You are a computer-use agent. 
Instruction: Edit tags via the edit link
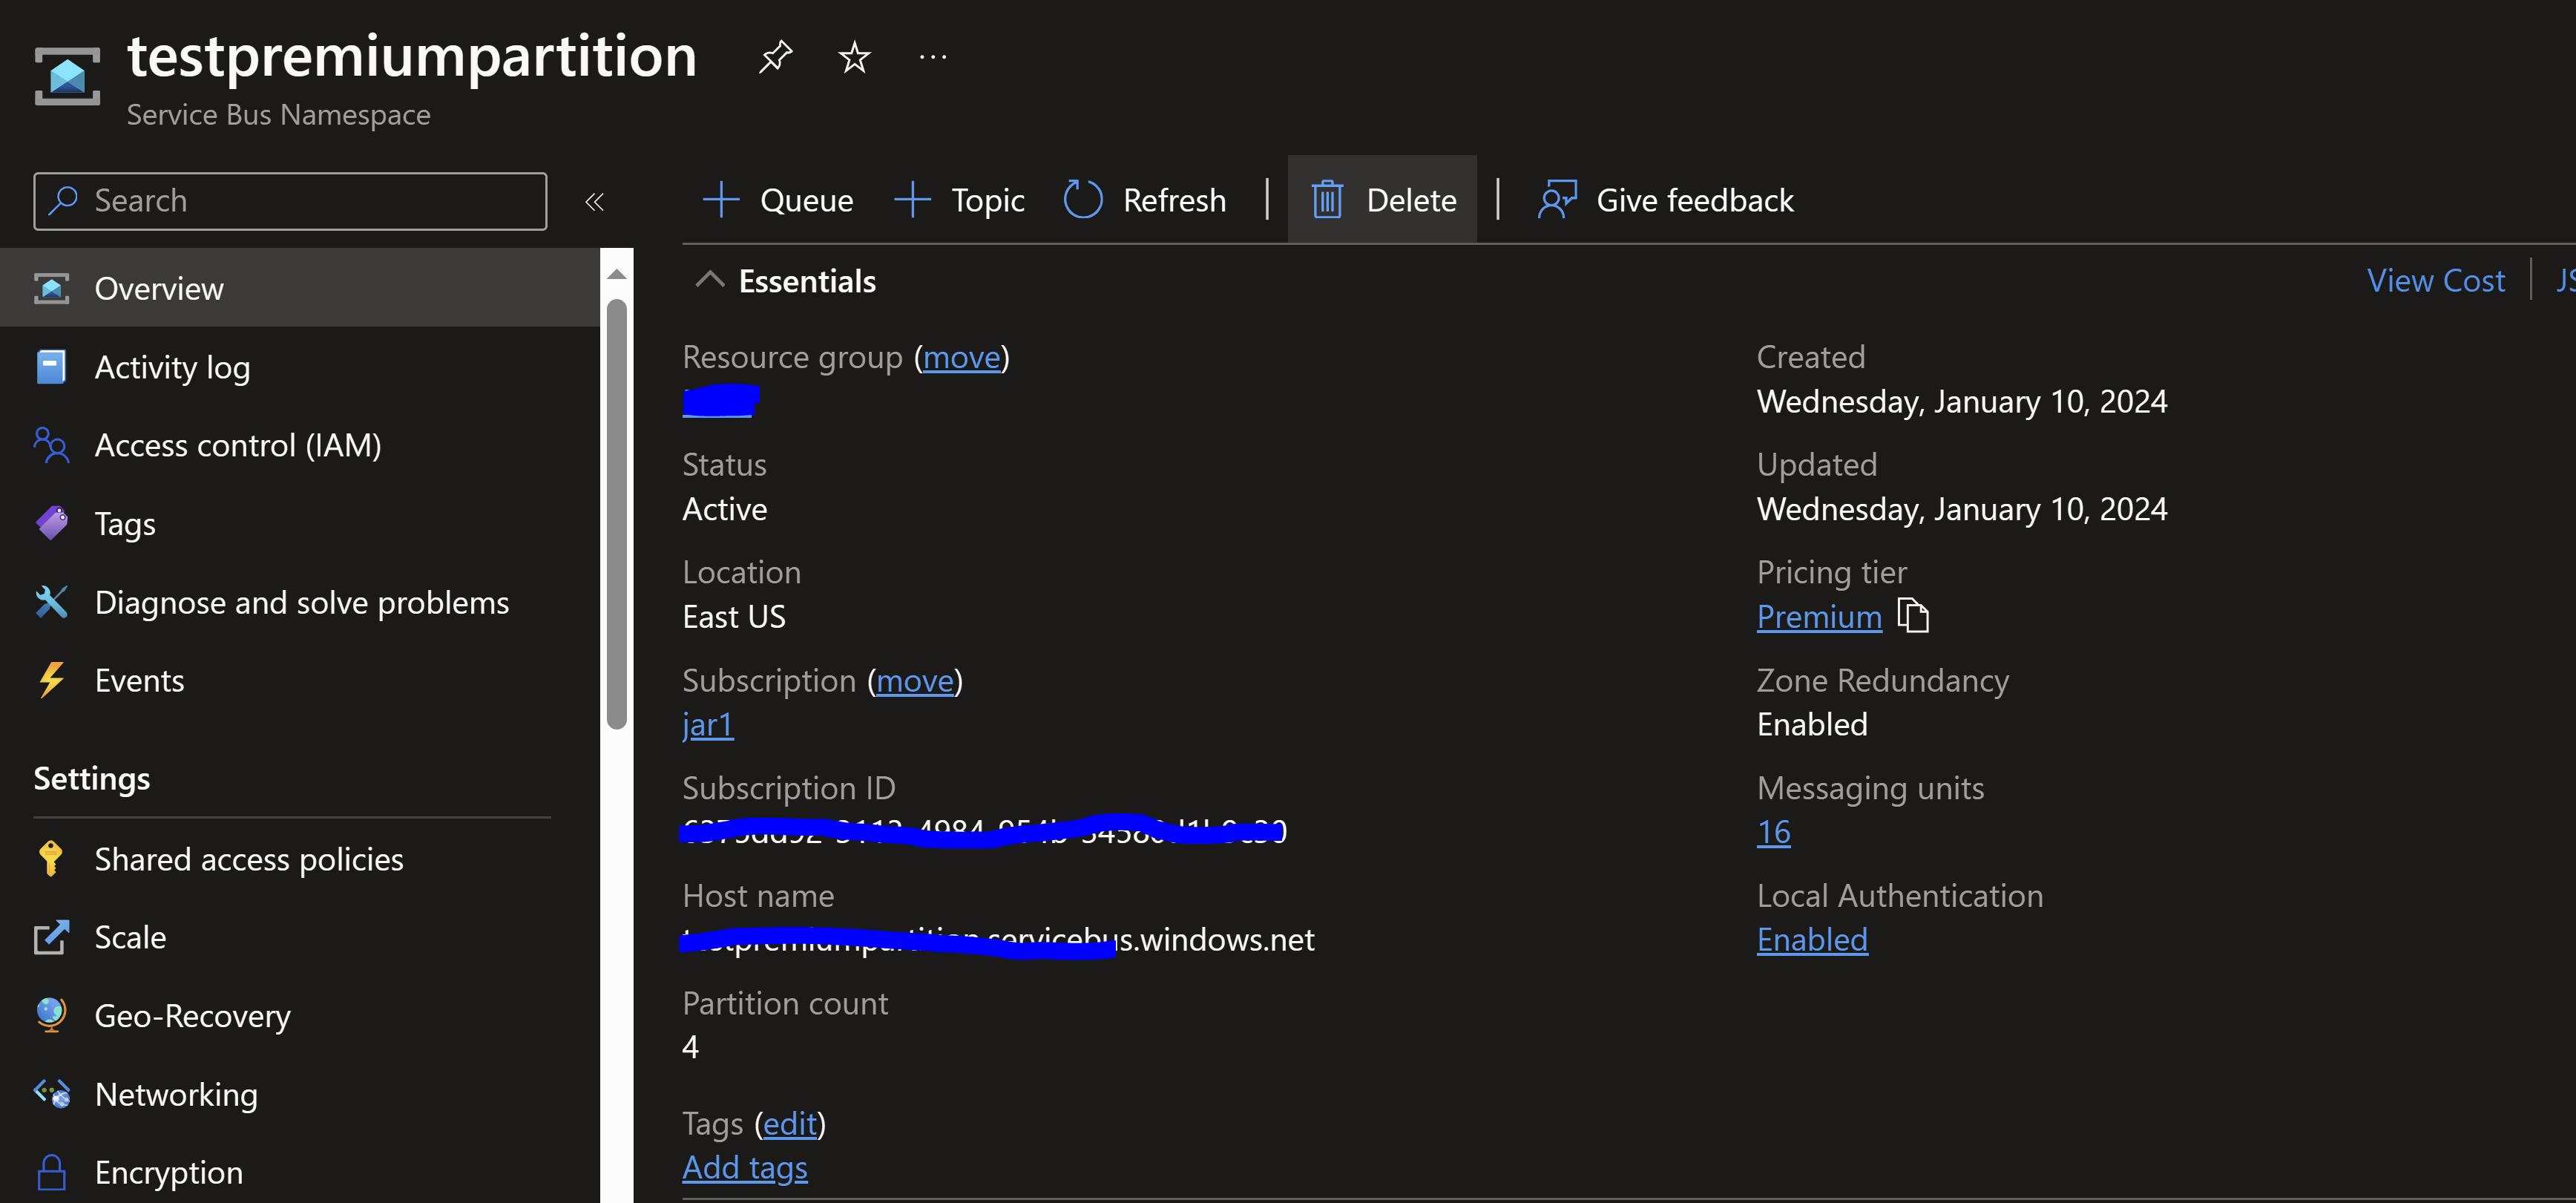pyautogui.click(x=790, y=1124)
